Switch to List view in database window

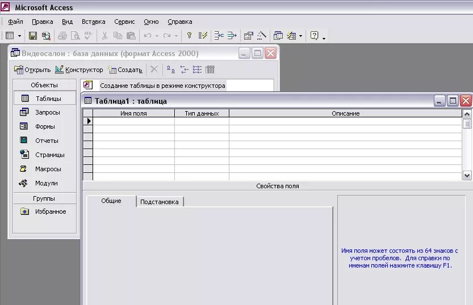pos(197,70)
